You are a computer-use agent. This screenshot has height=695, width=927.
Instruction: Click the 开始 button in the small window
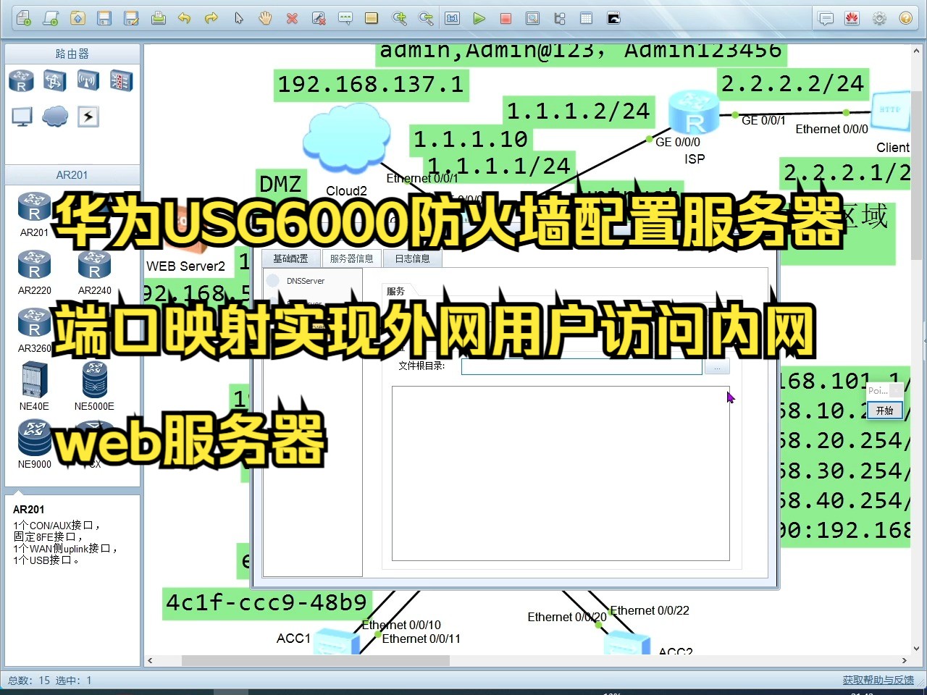[x=884, y=410]
